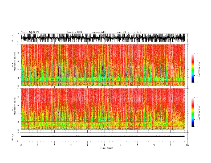The height and width of the screenshot is (163, 211).
Task: Click the "-7" tick on upper colorbar
Action: click(x=196, y=83)
